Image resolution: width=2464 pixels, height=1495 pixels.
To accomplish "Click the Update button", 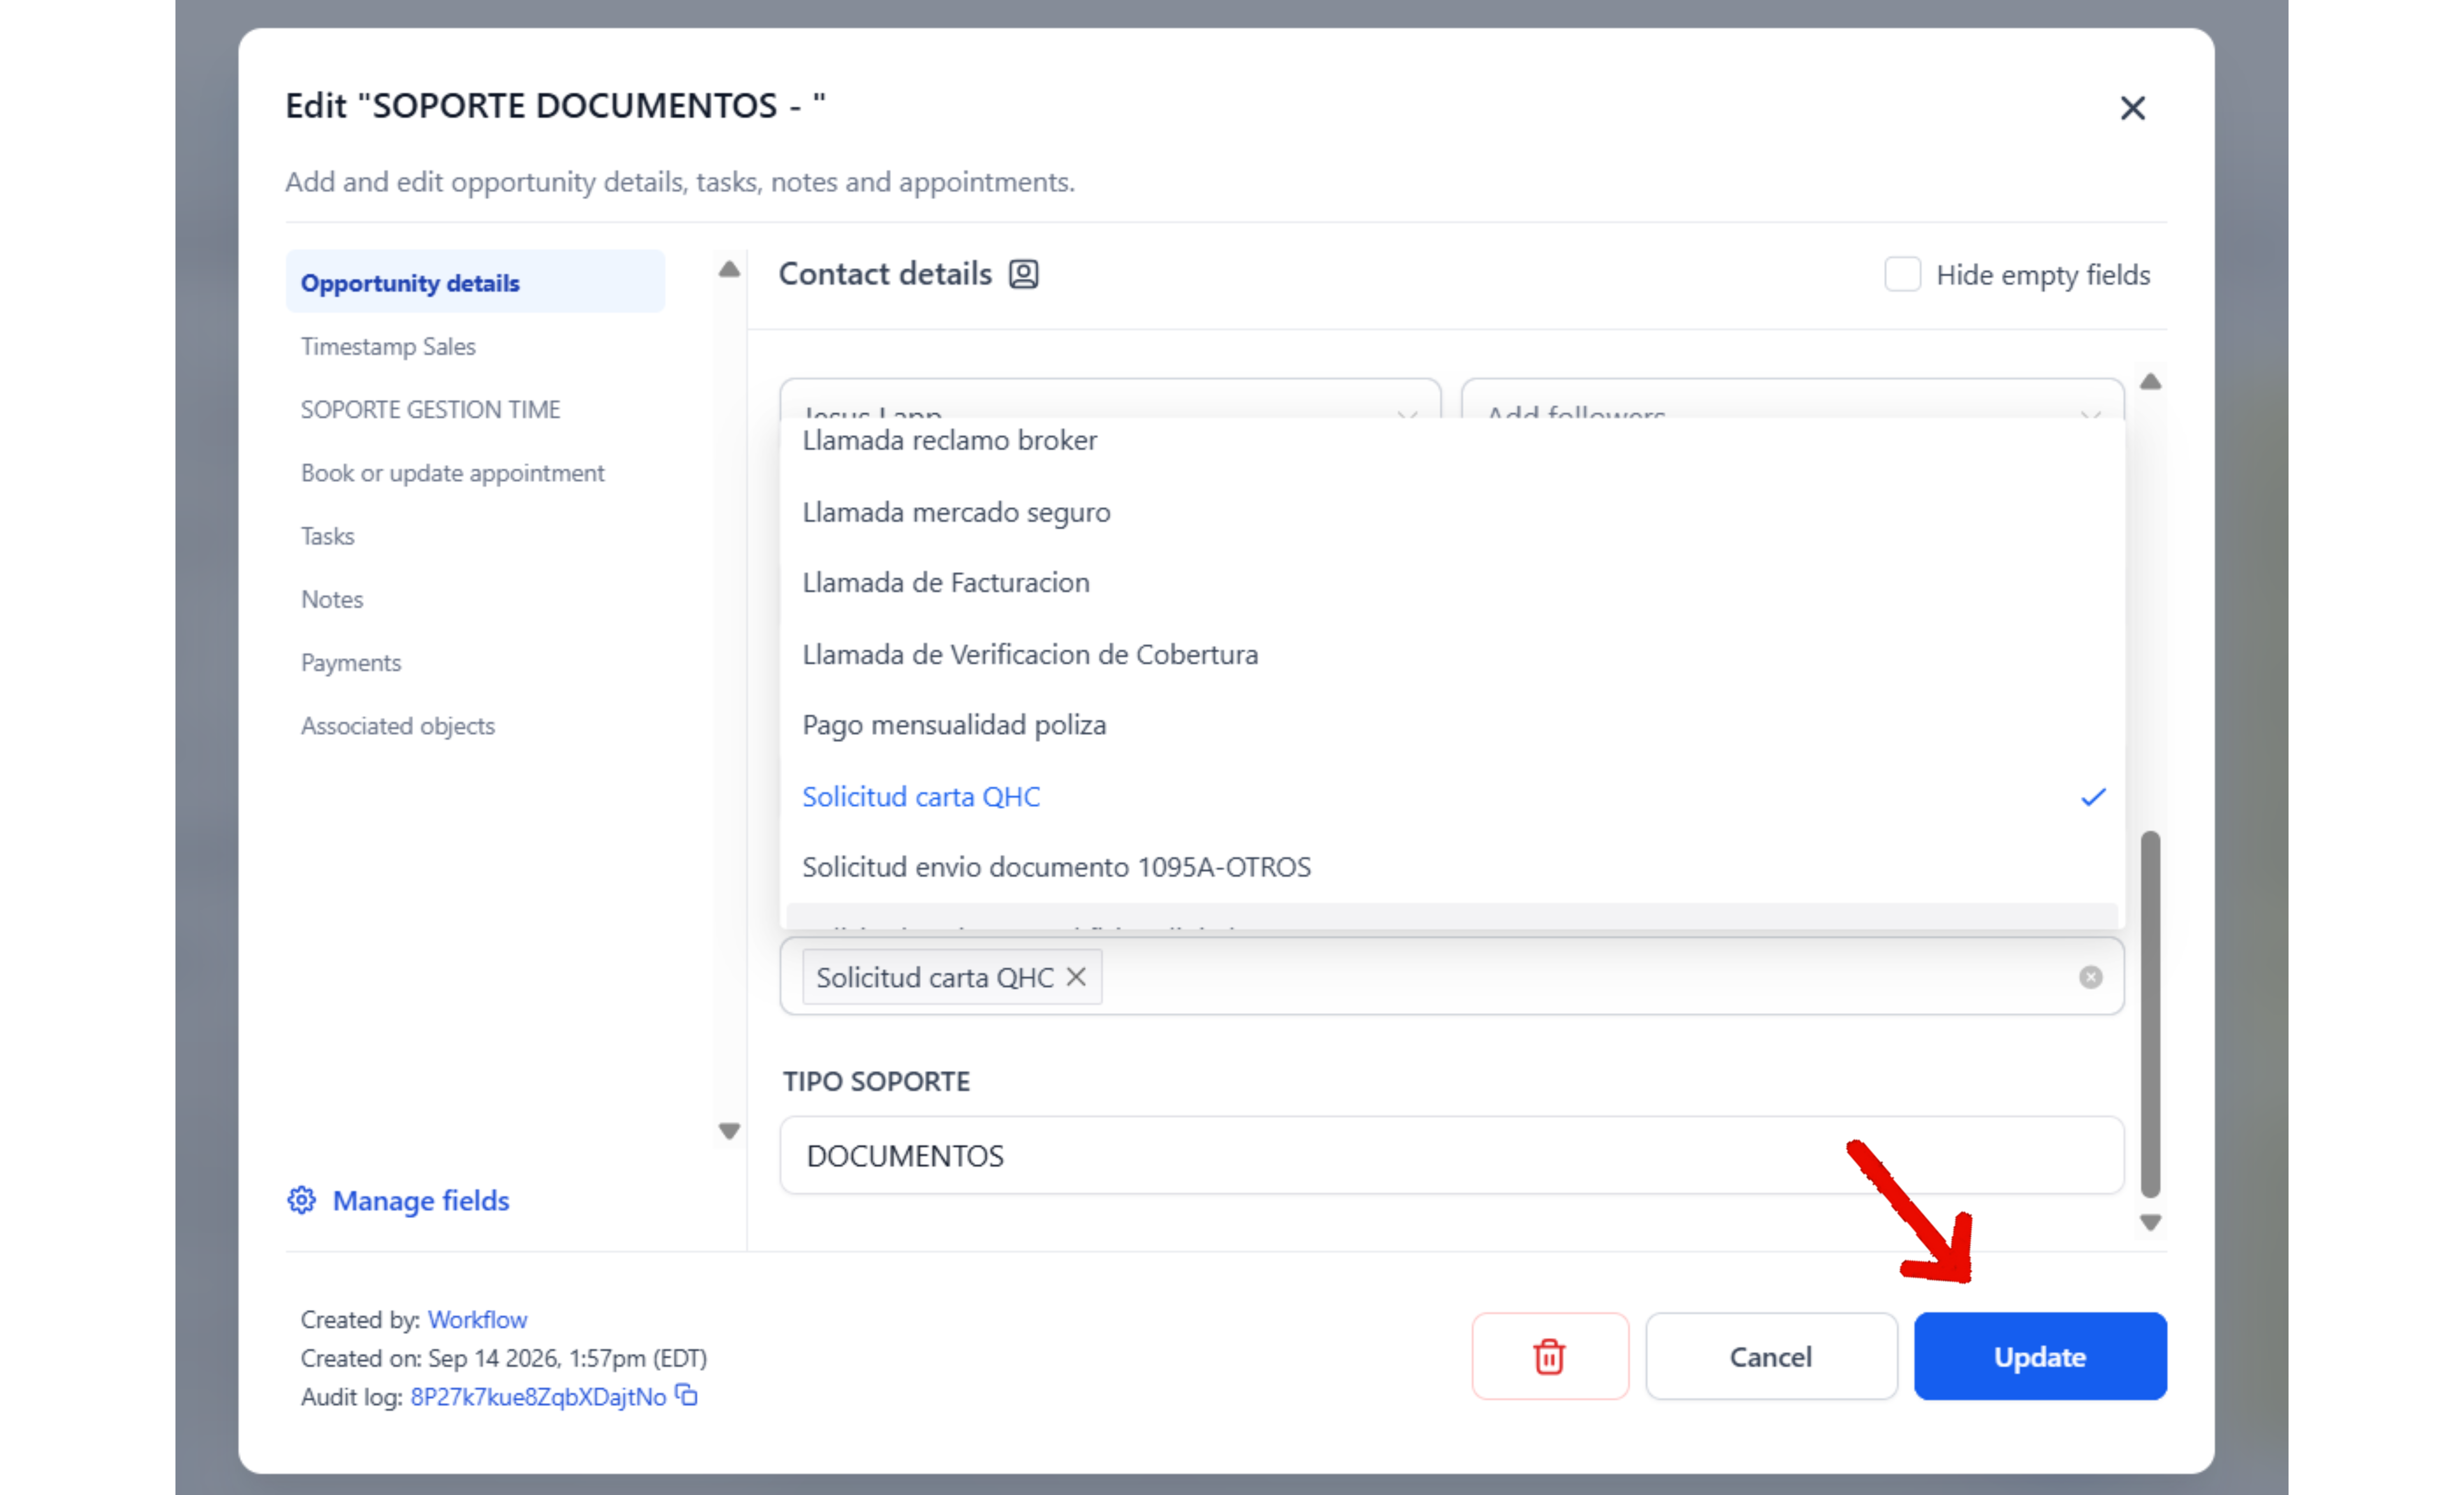I will coord(2040,1356).
